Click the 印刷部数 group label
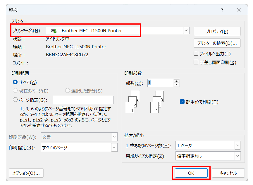Screen dimensions: 253x185 [133, 73]
